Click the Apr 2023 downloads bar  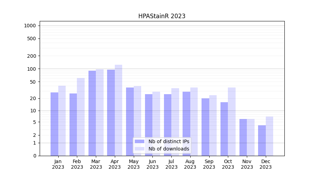pos(118,110)
